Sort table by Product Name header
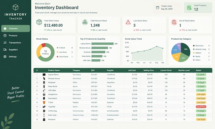The image size is (215, 129). (x=54, y=70)
